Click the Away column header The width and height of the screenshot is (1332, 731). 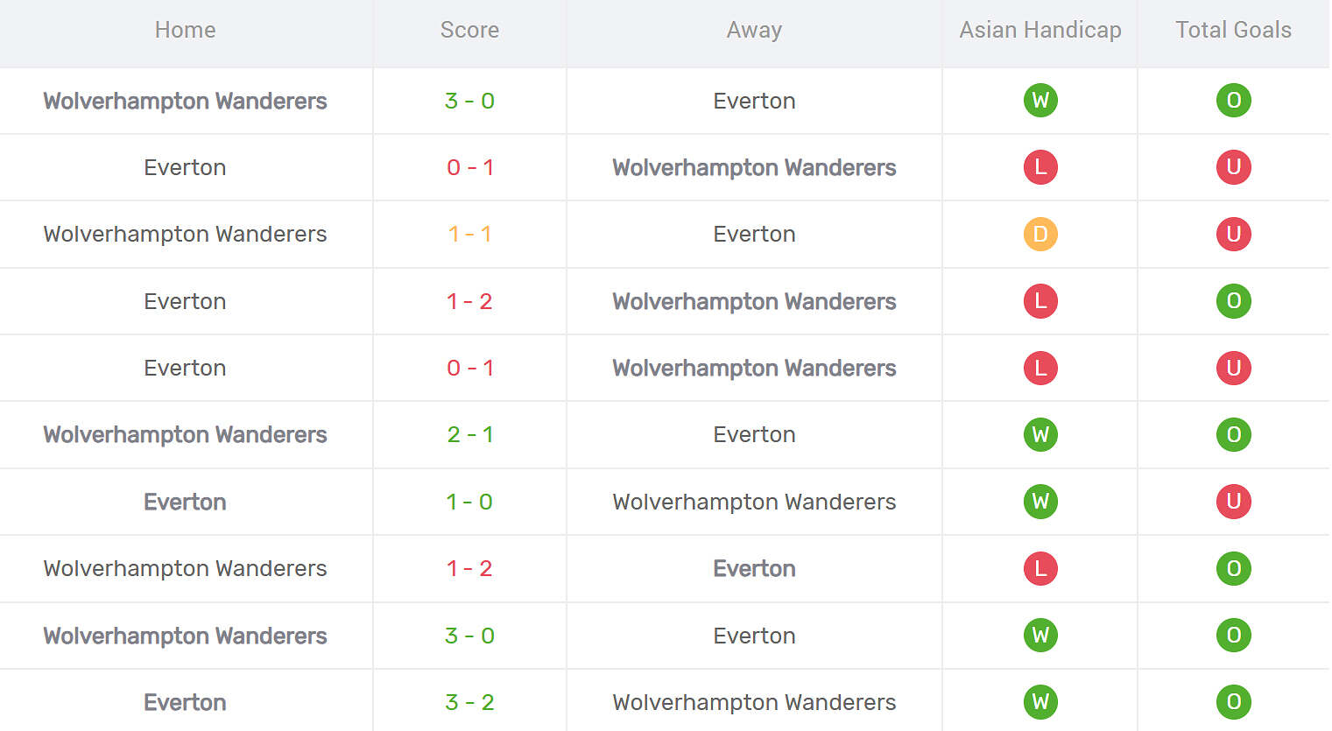coord(754,31)
